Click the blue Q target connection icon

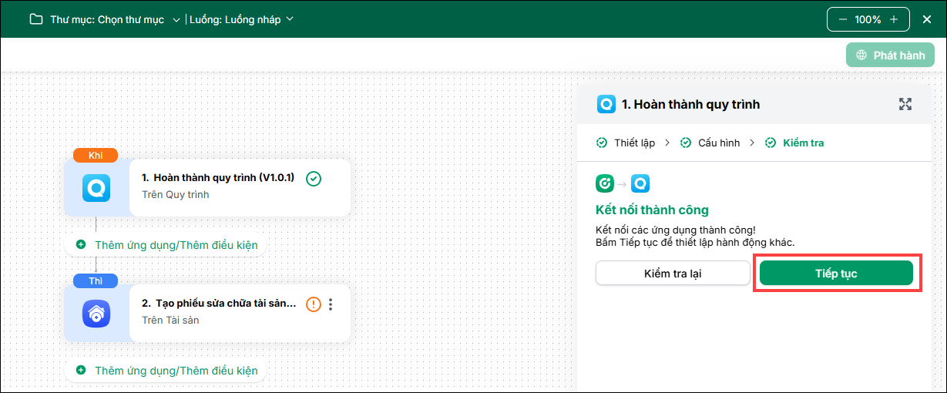(x=640, y=183)
